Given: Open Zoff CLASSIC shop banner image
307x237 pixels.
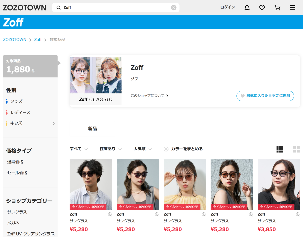Looking at the screenshot, I should coord(96,81).
